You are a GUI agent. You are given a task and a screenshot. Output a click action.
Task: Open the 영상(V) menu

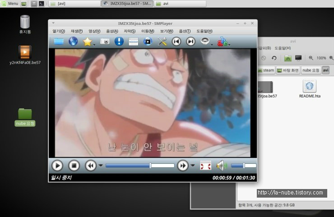94,31
